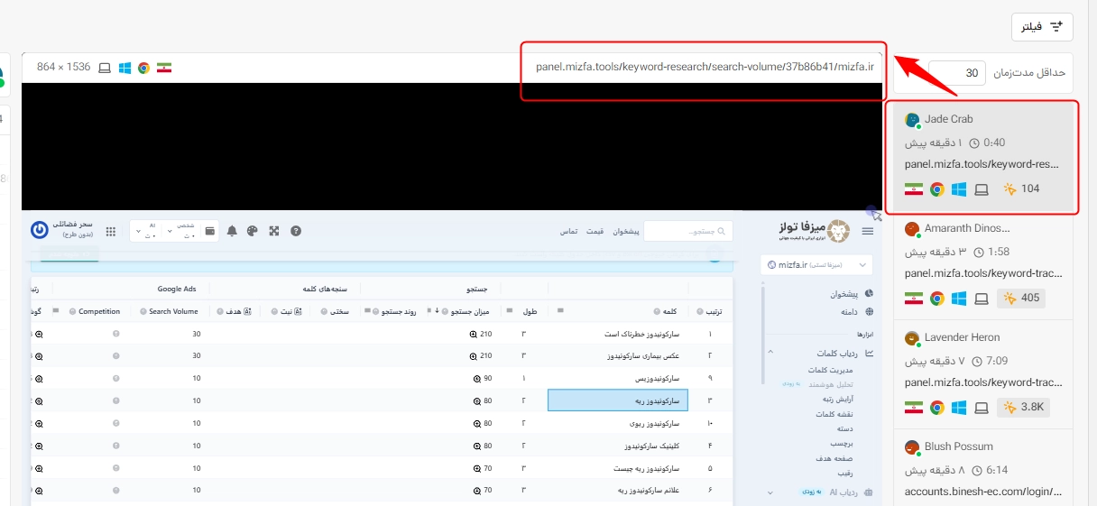Screen dimensions: 1097x506
Task: Open the apps grid icon next to the user name
Action: click(x=111, y=231)
